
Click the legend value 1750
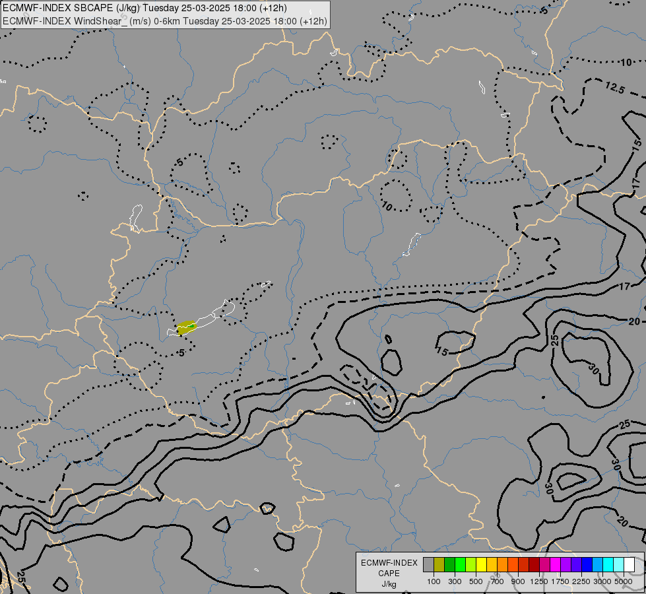[x=560, y=581]
